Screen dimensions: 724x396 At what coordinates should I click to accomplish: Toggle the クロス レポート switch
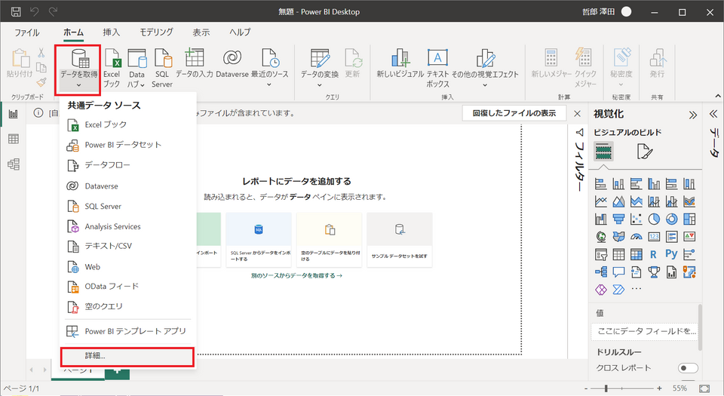[x=688, y=368]
